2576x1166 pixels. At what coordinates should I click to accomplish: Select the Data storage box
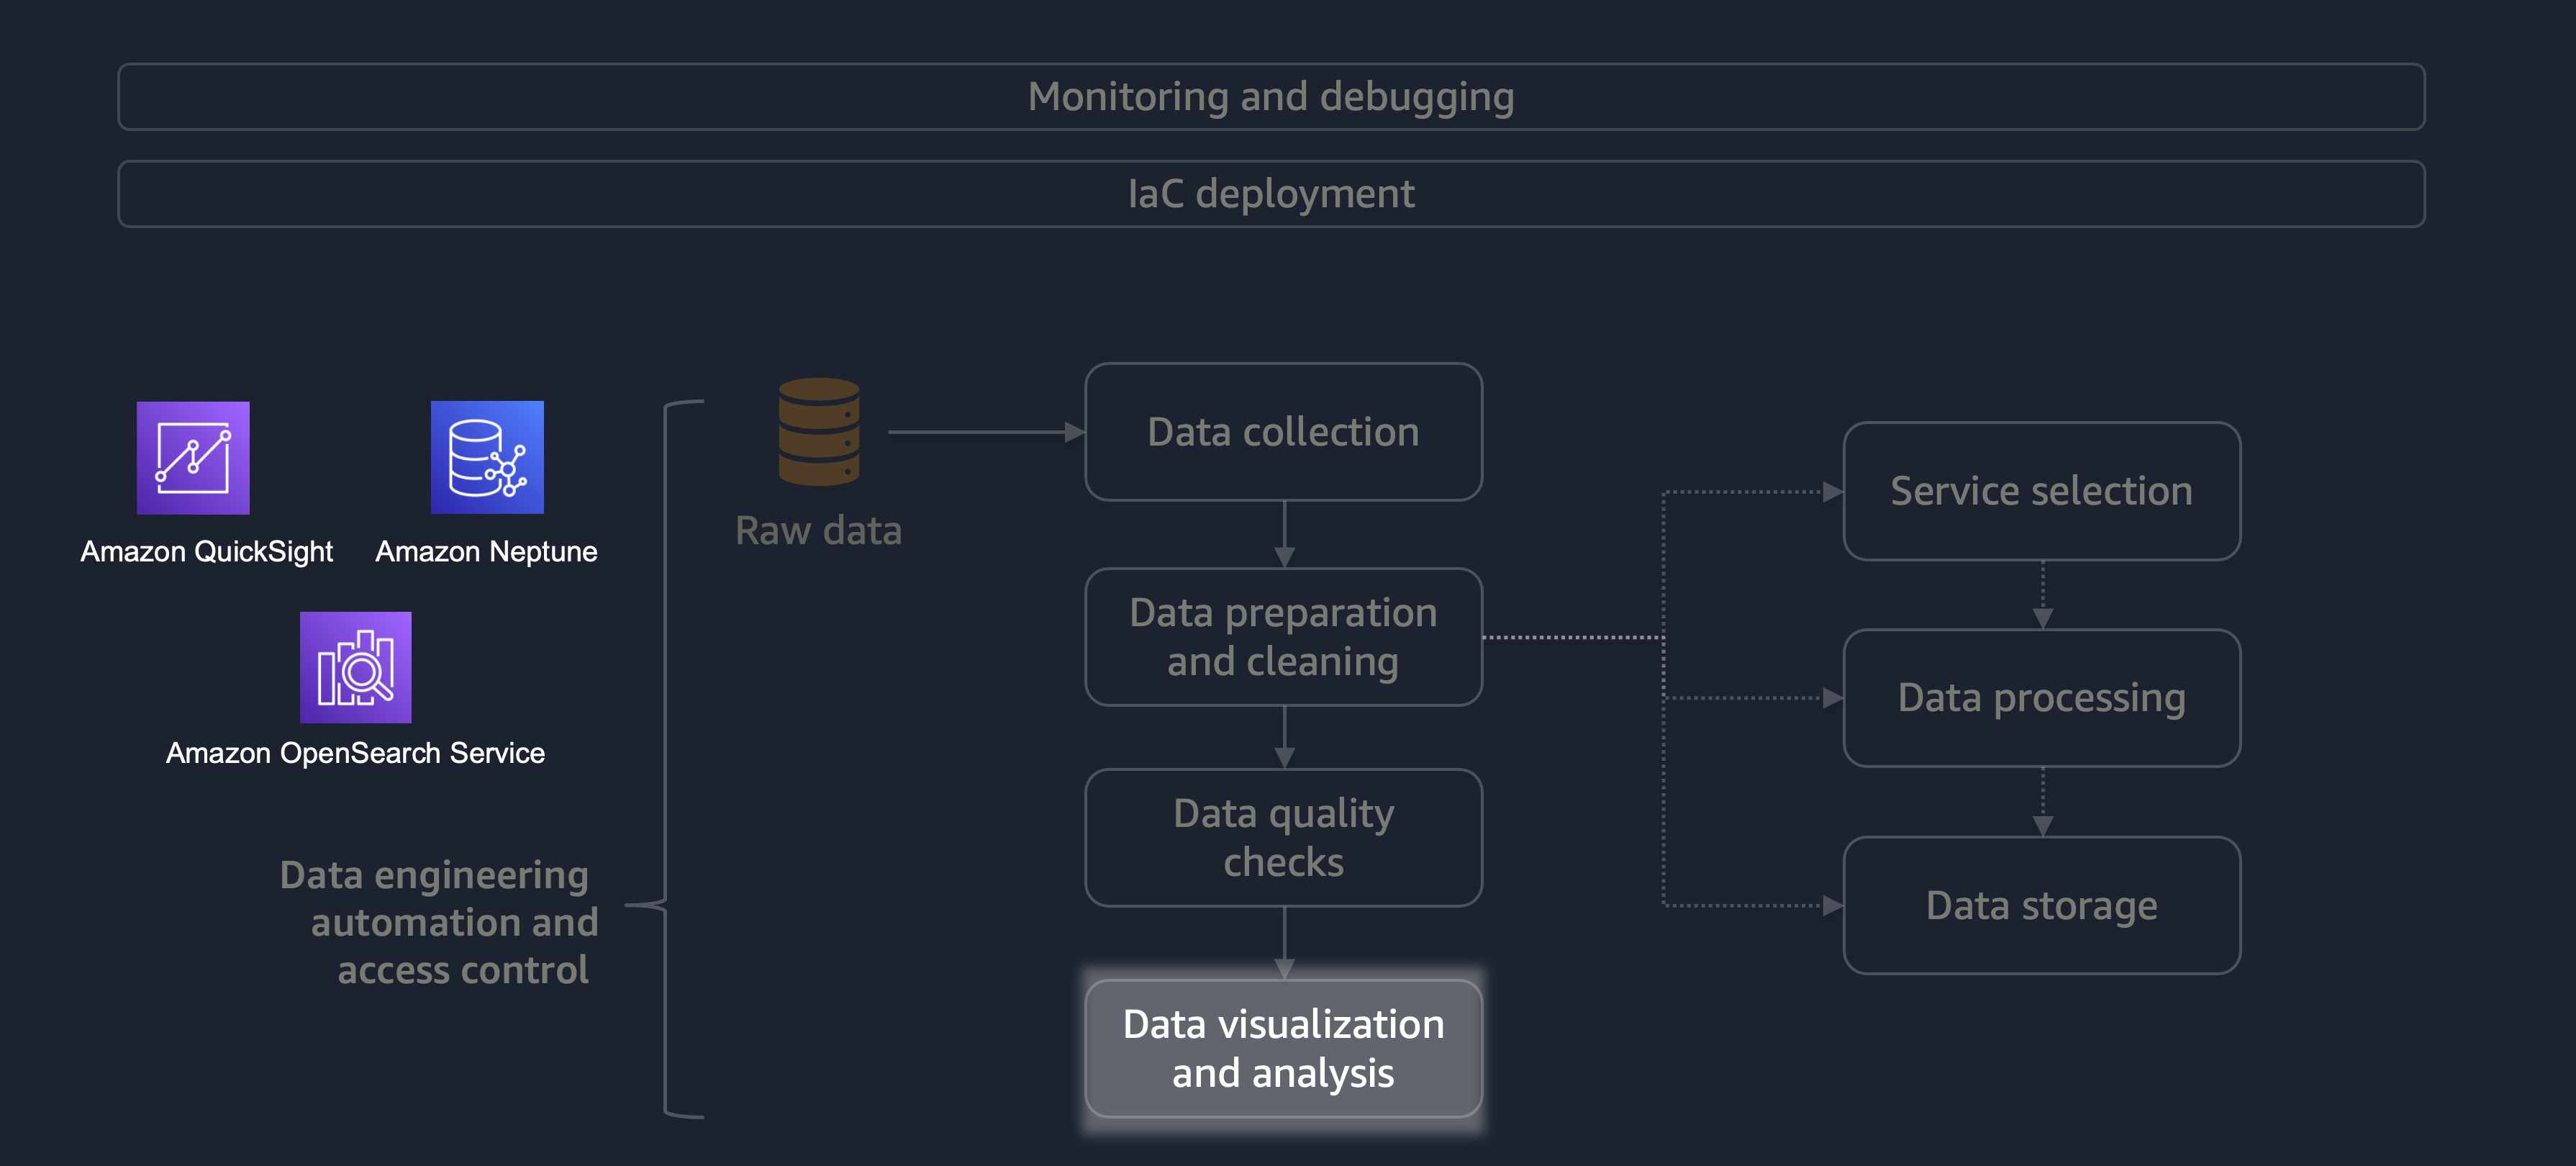2041,905
